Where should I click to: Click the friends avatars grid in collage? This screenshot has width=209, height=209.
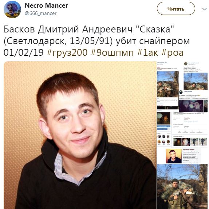[x=164, y=140]
